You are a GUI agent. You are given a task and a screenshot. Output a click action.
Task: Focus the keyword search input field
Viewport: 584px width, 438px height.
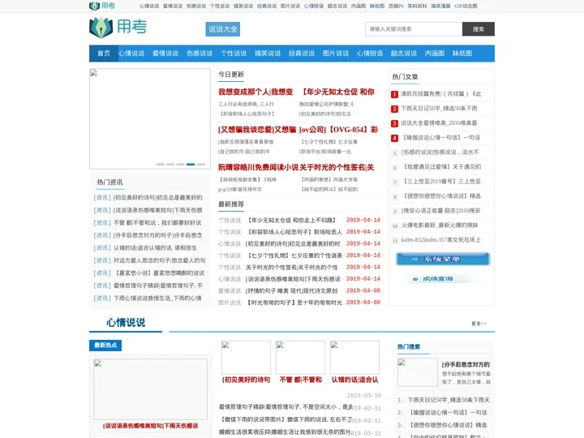click(x=414, y=29)
